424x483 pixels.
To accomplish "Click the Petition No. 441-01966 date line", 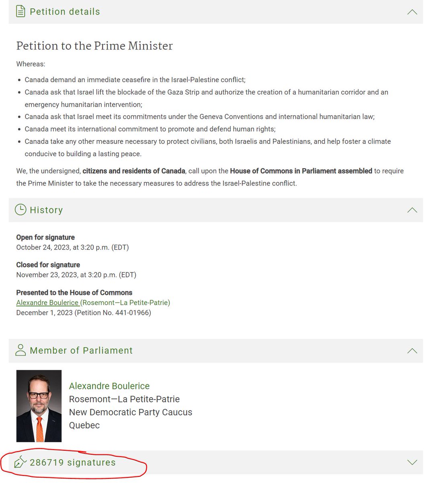I will click(x=84, y=313).
